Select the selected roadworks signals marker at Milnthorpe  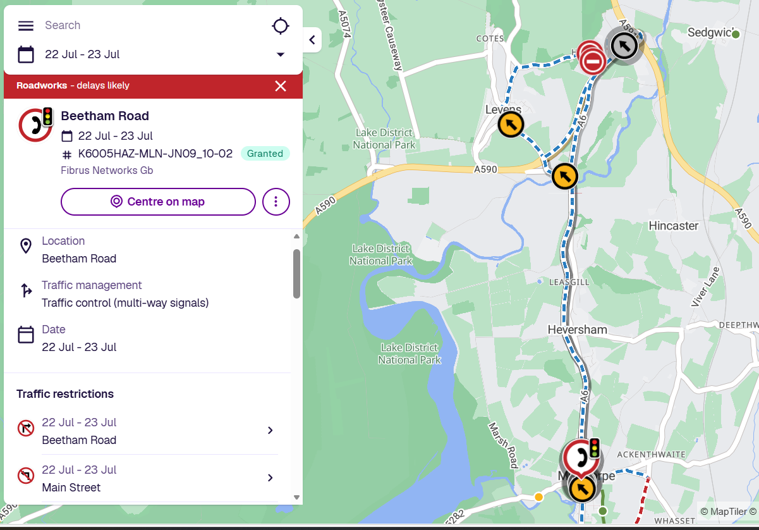[x=581, y=459]
